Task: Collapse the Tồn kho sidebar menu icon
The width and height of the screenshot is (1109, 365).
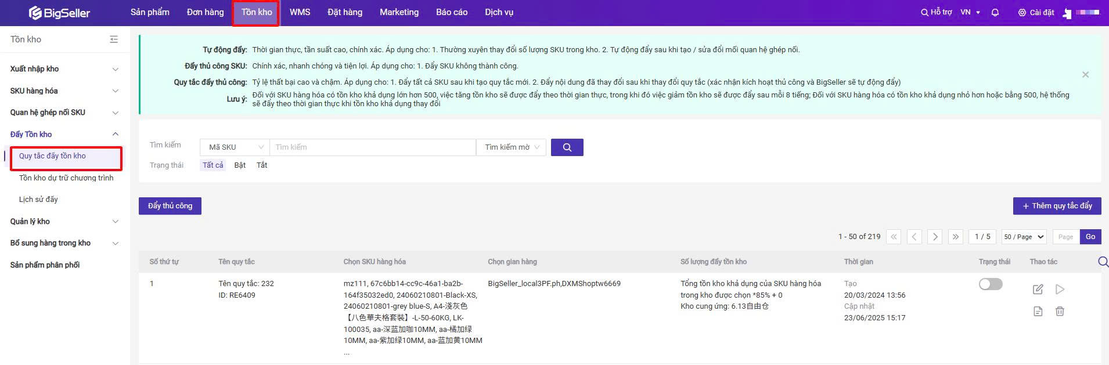Action: pos(114,39)
